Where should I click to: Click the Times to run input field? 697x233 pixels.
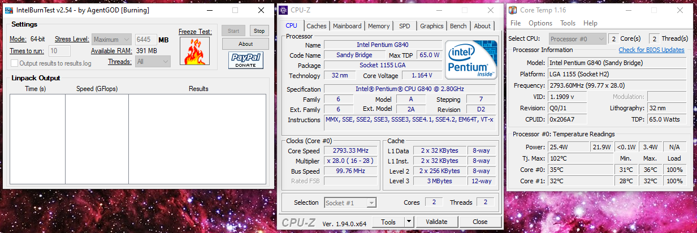point(60,51)
